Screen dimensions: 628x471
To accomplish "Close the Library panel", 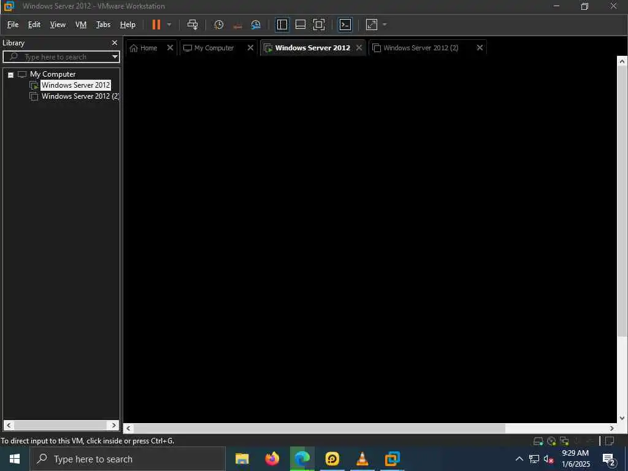I will coord(115,42).
